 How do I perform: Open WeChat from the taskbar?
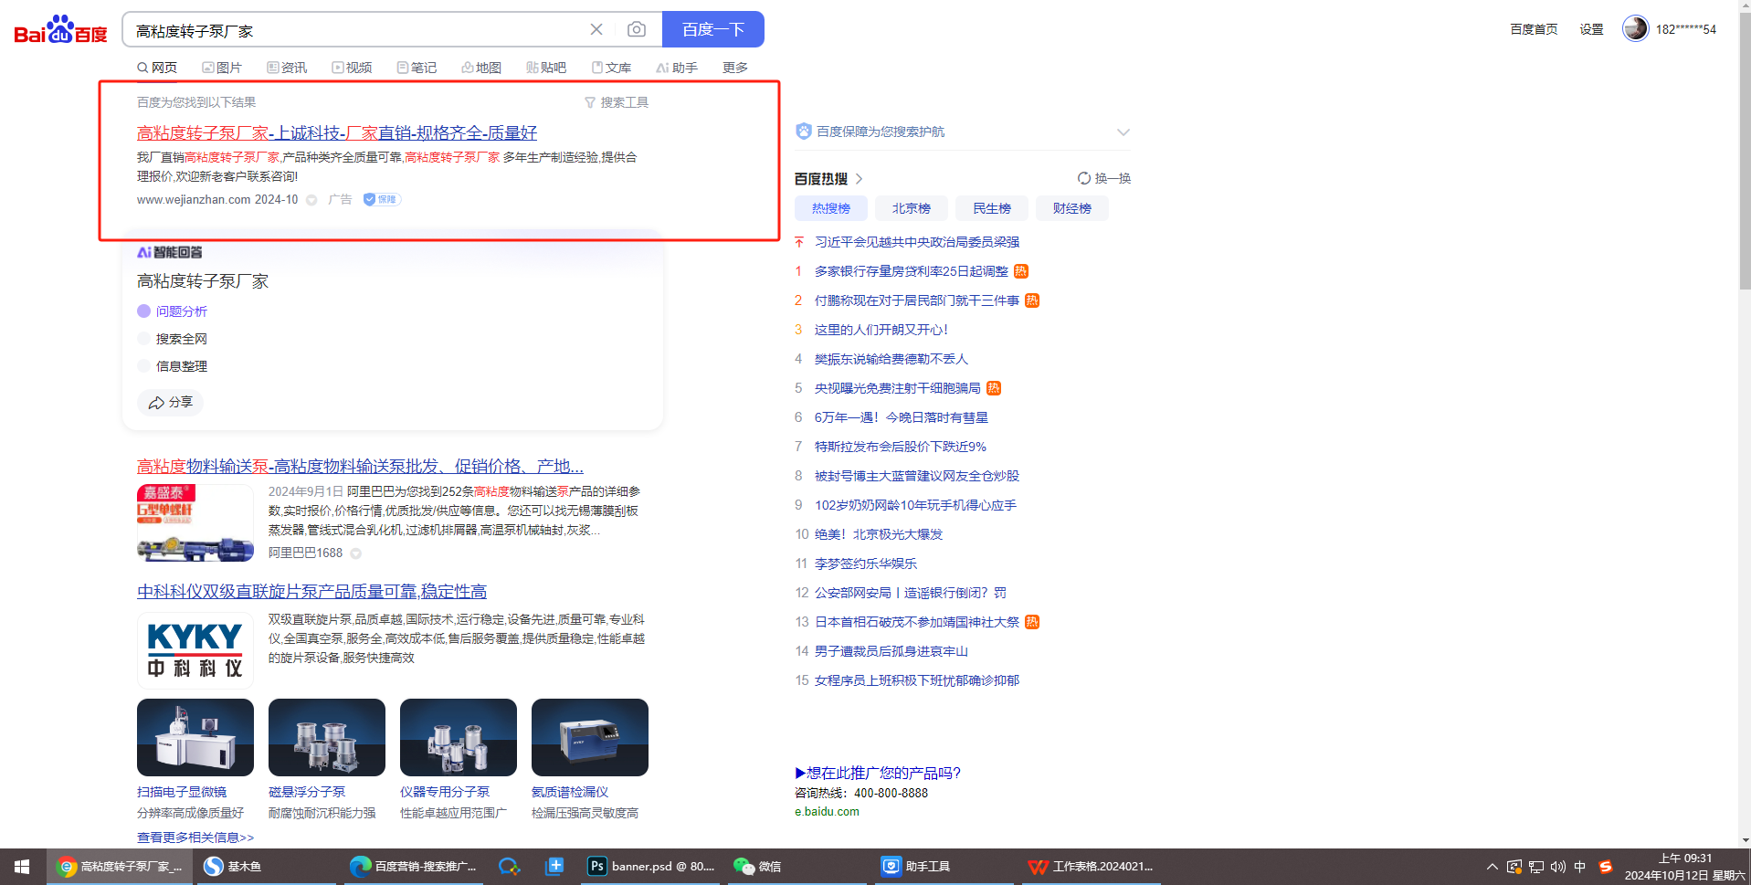coord(758,867)
